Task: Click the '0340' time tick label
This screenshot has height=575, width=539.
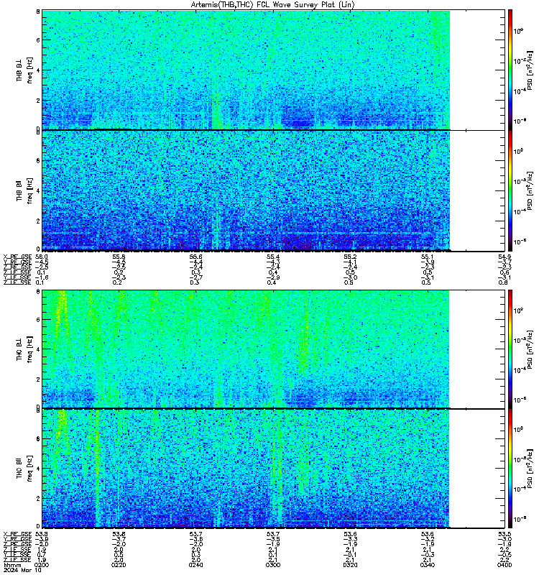Action: [x=428, y=565]
